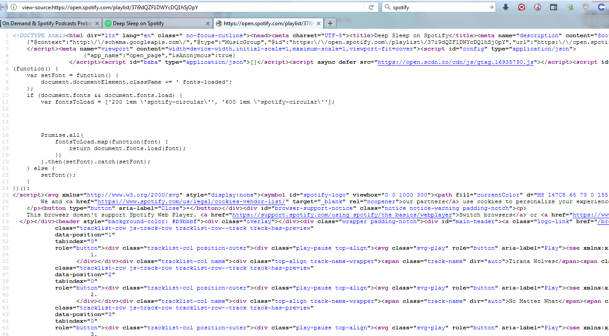The height and width of the screenshot is (336, 609).
Task: Click the data-position="1" attribute text
Action: click(85, 235)
